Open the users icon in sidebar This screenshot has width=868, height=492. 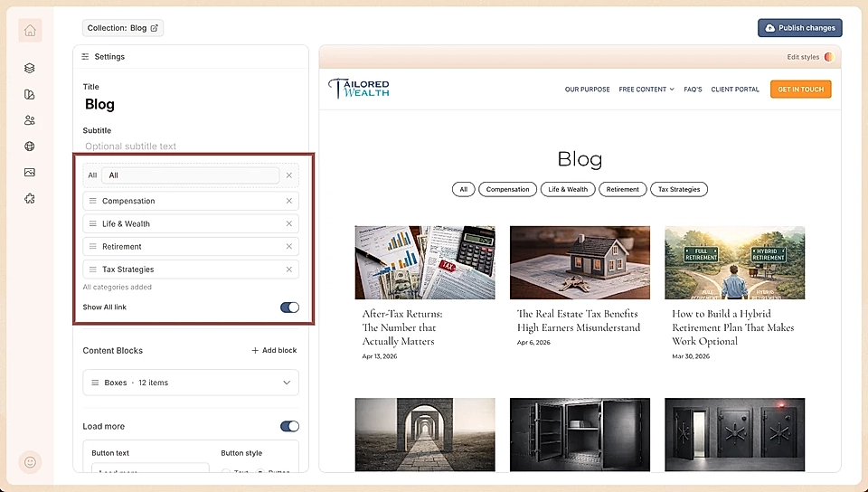(x=30, y=120)
